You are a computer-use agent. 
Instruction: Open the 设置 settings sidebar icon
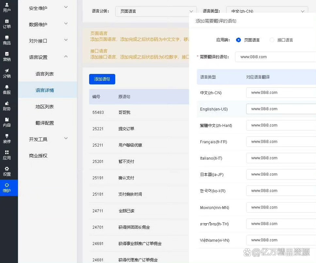tap(7, 171)
